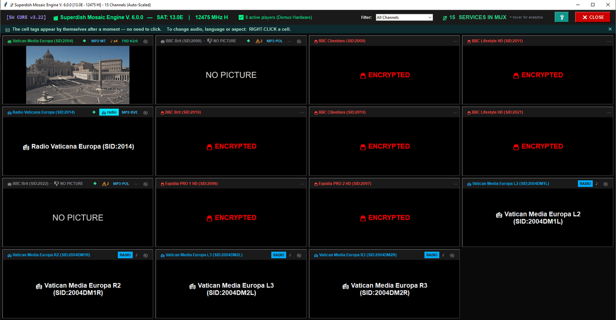616x320 pixels.
Task: Click the mute icon on Vatican Media Europa L3
Action: pyautogui.click(x=299, y=256)
